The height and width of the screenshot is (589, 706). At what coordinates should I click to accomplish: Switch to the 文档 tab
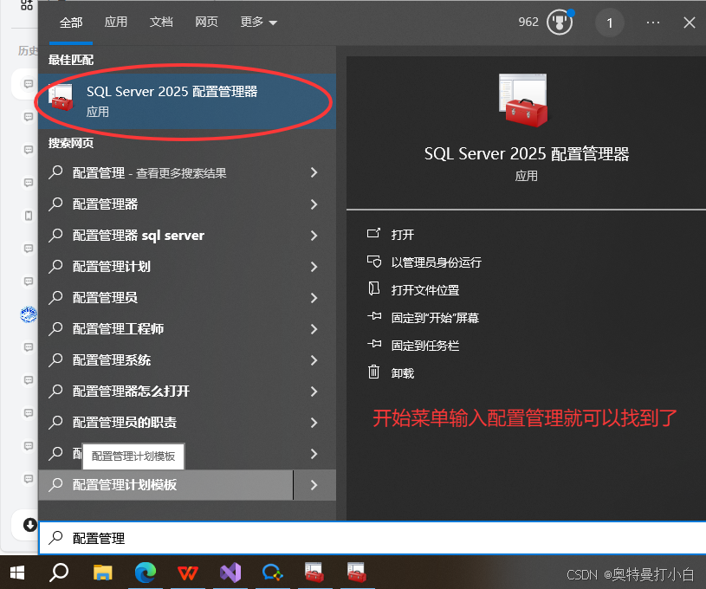tap(161, 22)
